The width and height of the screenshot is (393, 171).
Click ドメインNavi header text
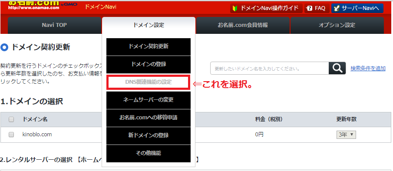pos(100,7)
